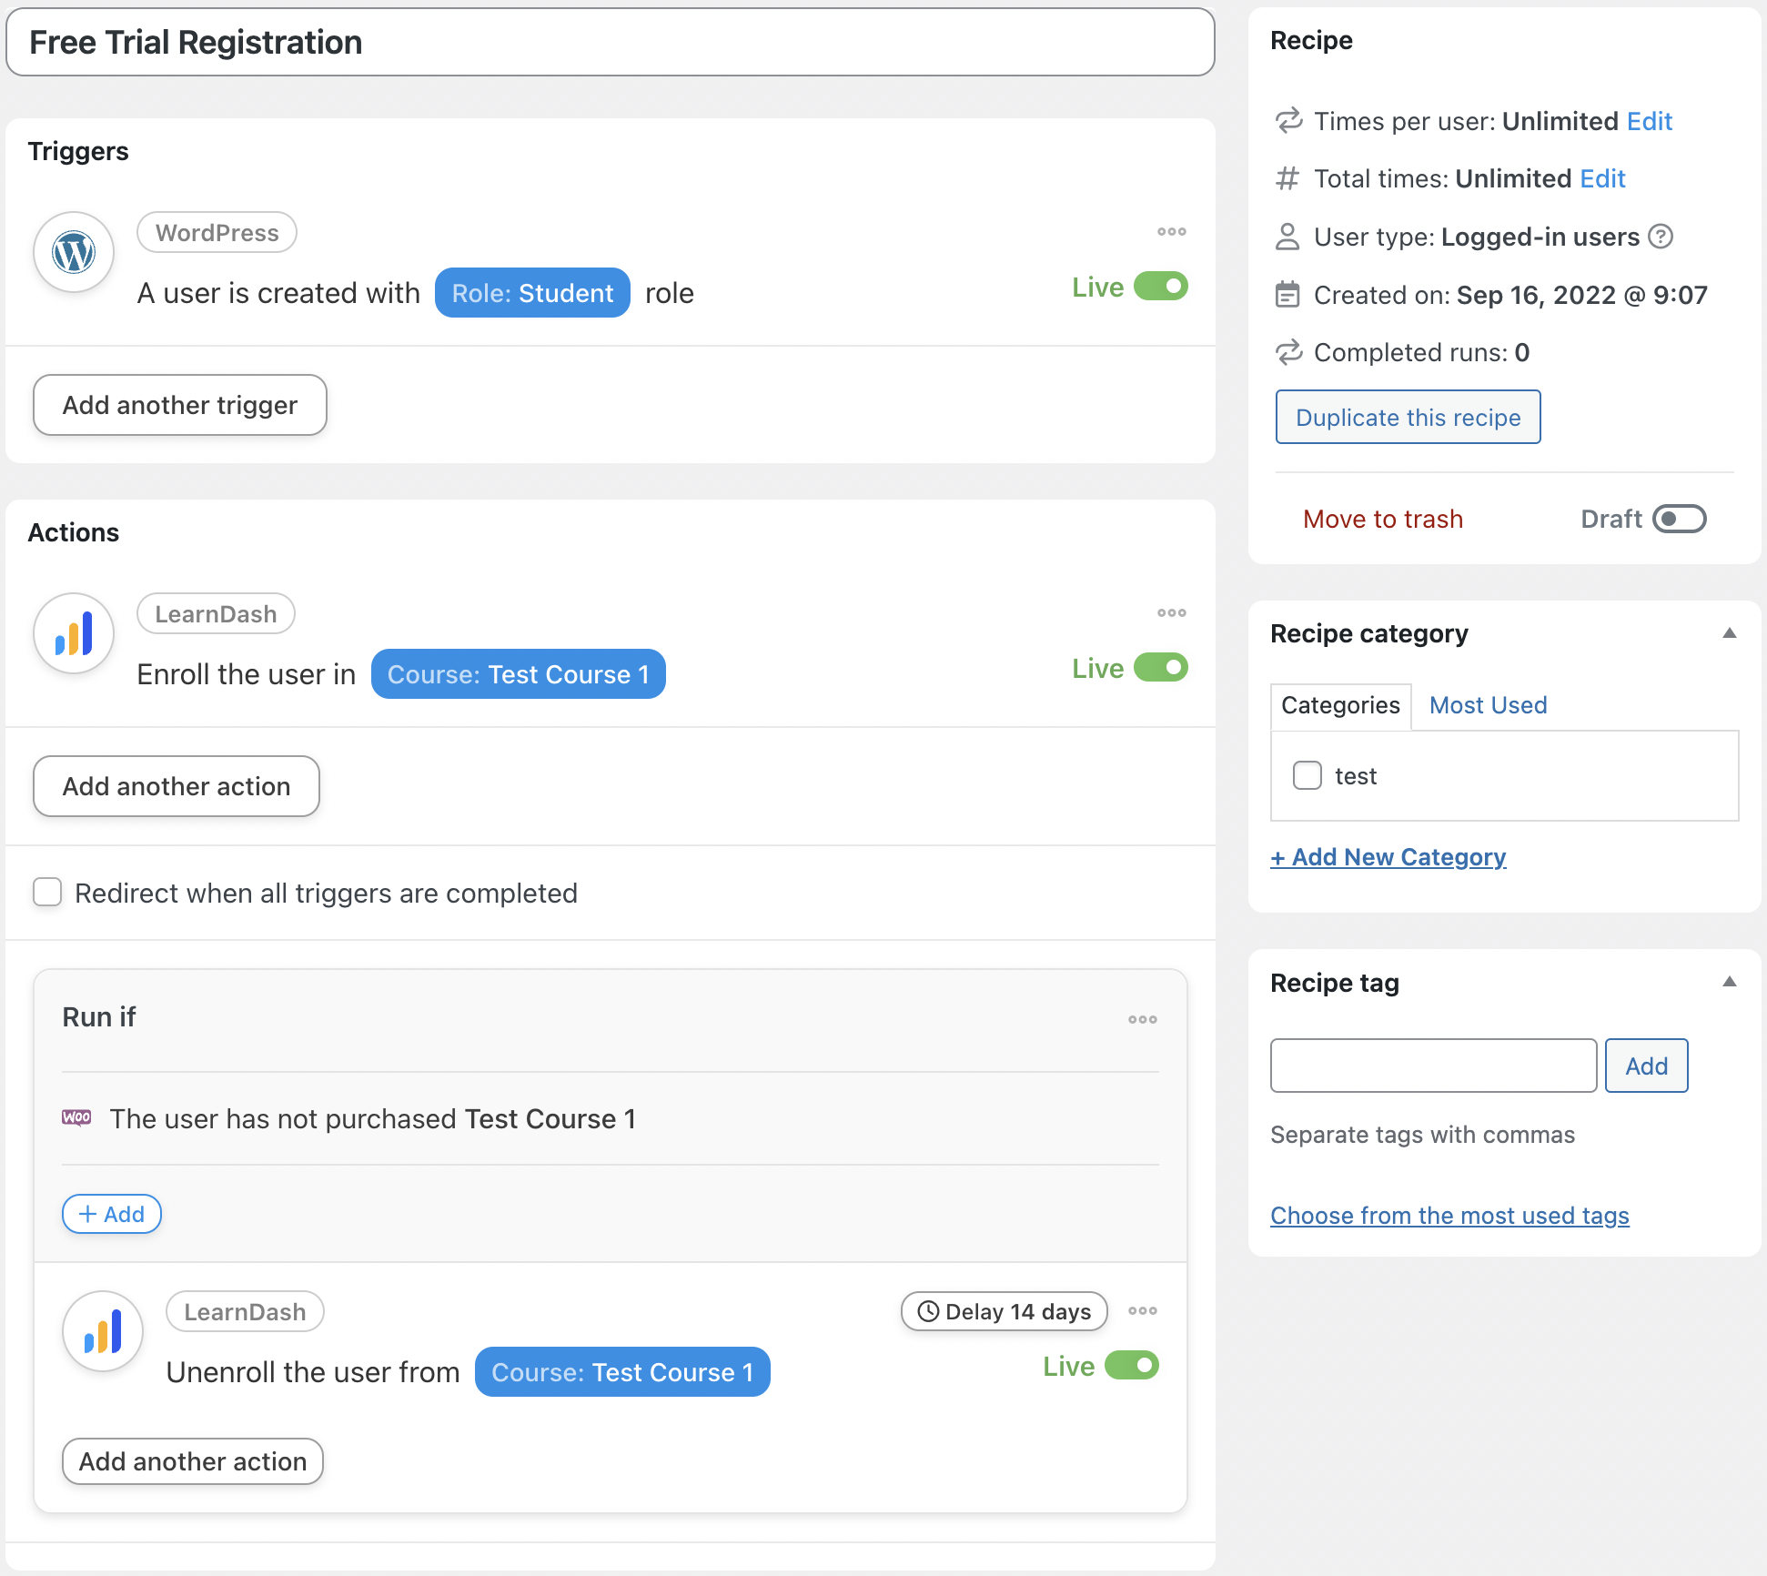1767x1576 pixels.
Task: Open the Run if block's three-dot menu
Action: (1142, 1019)
